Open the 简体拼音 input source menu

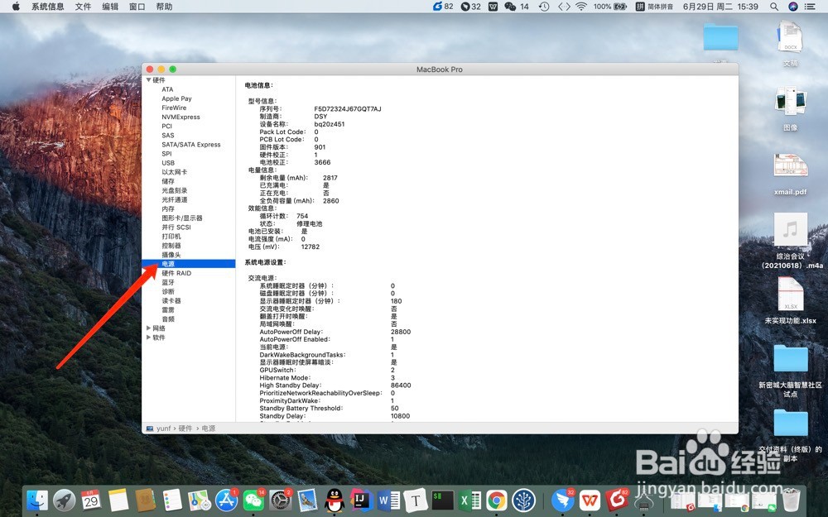(x=654, y=7)
